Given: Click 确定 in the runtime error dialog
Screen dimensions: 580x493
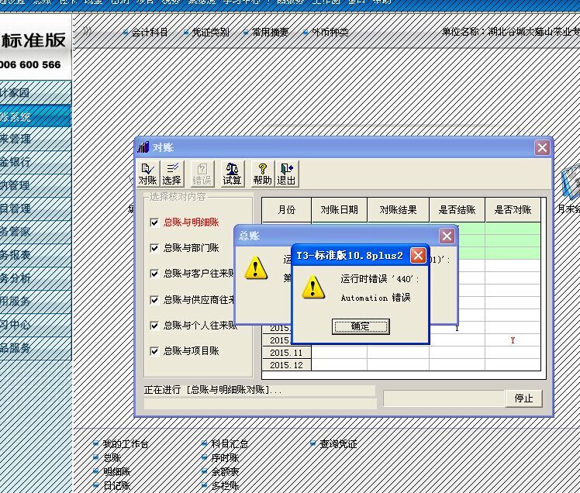Looking at the screenshot, I should 361,326.
